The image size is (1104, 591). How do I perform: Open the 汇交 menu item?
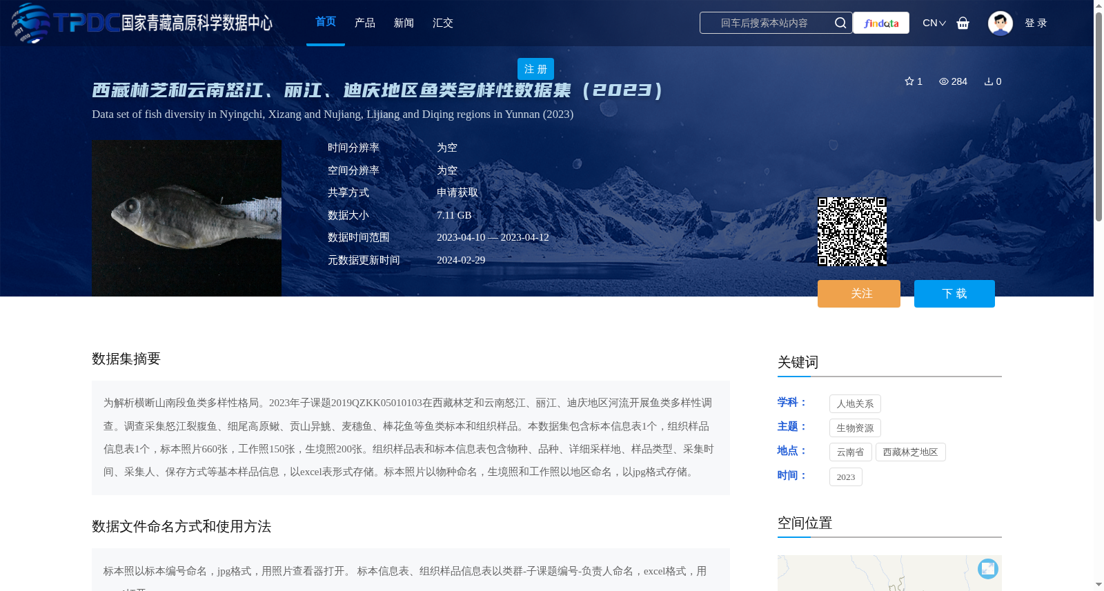pyautogui.click(x=443, y=23)
